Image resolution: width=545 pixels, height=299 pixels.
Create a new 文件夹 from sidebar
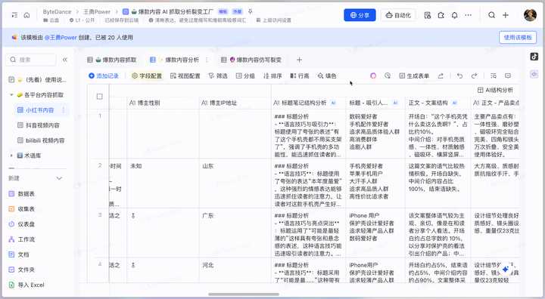(x=21, y=270)
